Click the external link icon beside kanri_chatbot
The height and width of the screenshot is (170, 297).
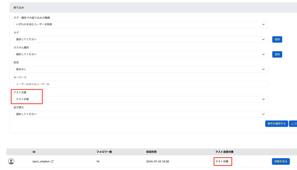(x=52, y=161)
